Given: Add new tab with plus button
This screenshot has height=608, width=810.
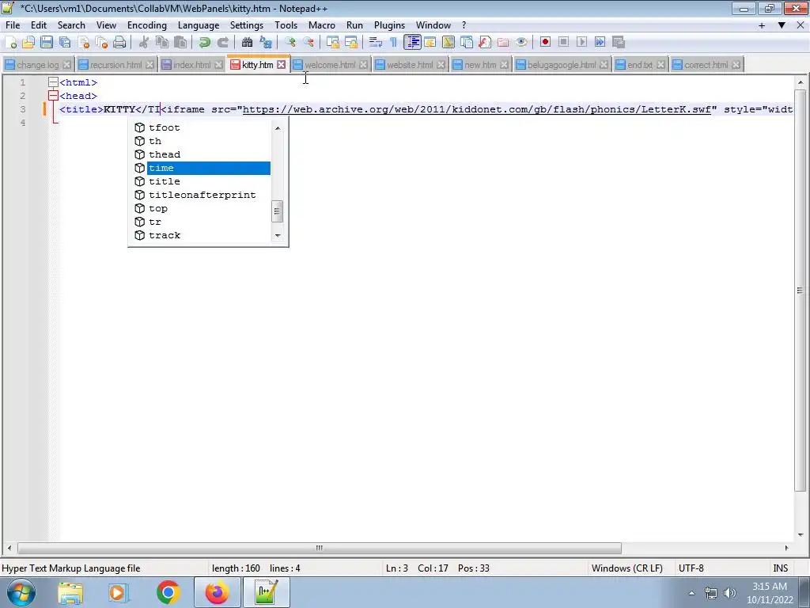Looking at the screenshot, I should tap(762, 25).
